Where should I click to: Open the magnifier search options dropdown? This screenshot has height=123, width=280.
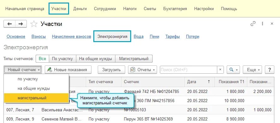click(233, 70)
